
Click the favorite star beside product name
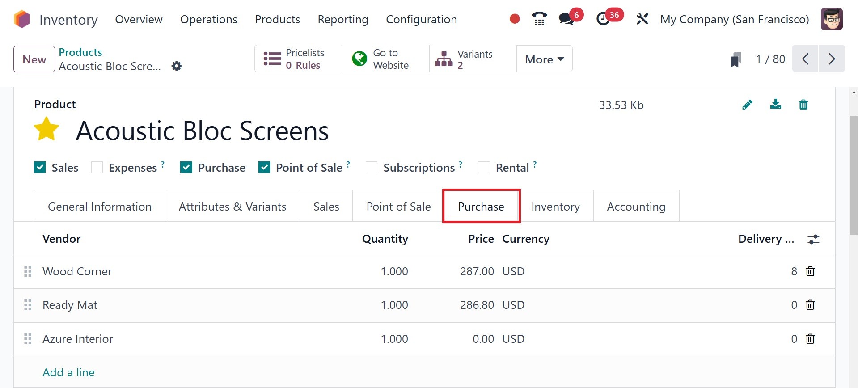pos(46,129)
